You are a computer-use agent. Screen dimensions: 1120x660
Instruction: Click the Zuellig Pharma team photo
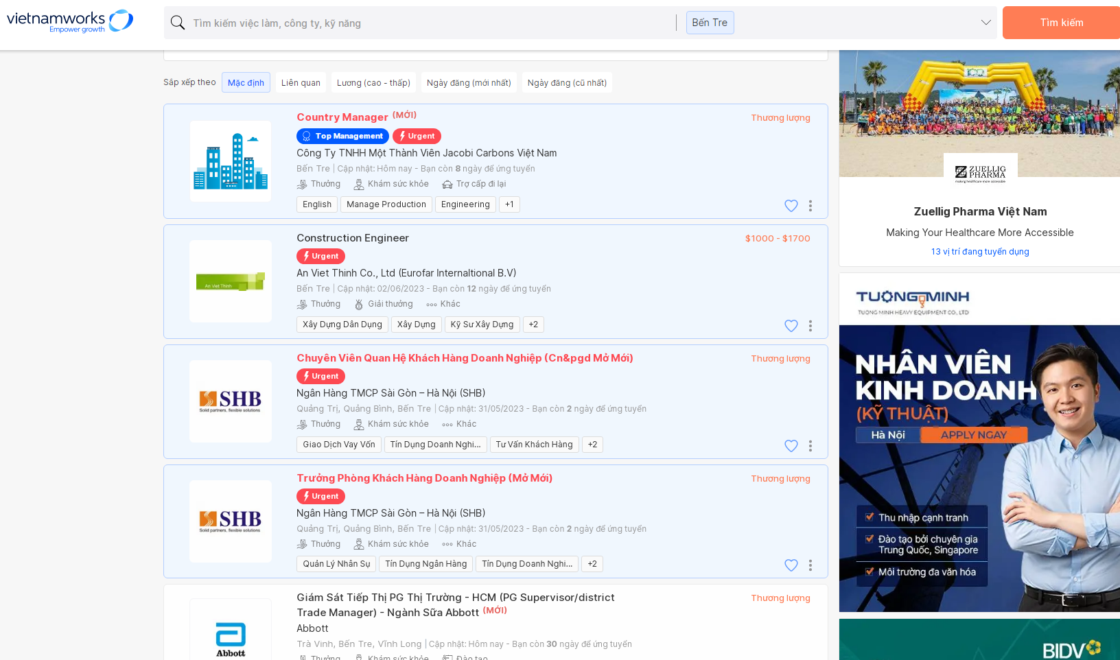click(979, 113)
